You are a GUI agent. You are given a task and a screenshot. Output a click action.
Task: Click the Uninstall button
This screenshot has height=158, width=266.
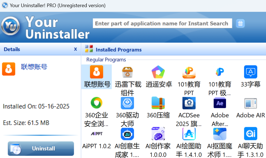41,148
